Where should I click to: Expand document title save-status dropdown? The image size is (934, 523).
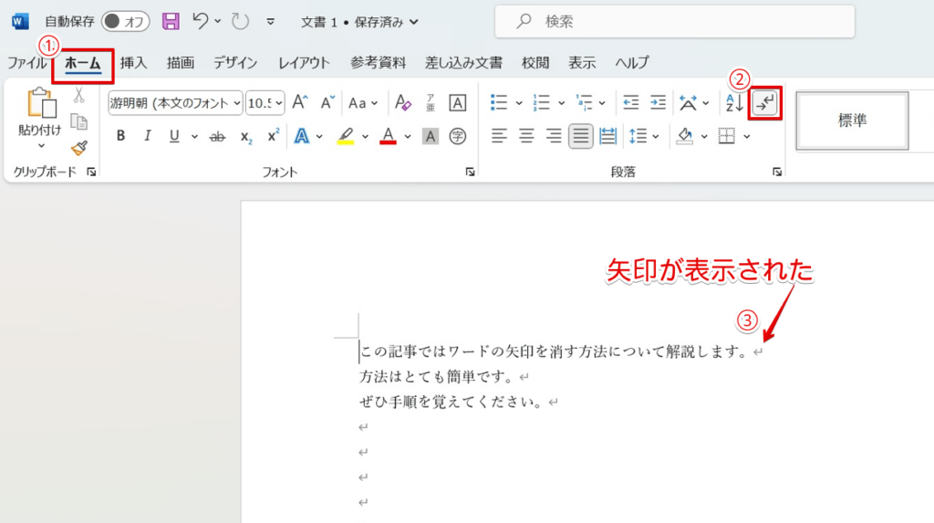(414, 22)
